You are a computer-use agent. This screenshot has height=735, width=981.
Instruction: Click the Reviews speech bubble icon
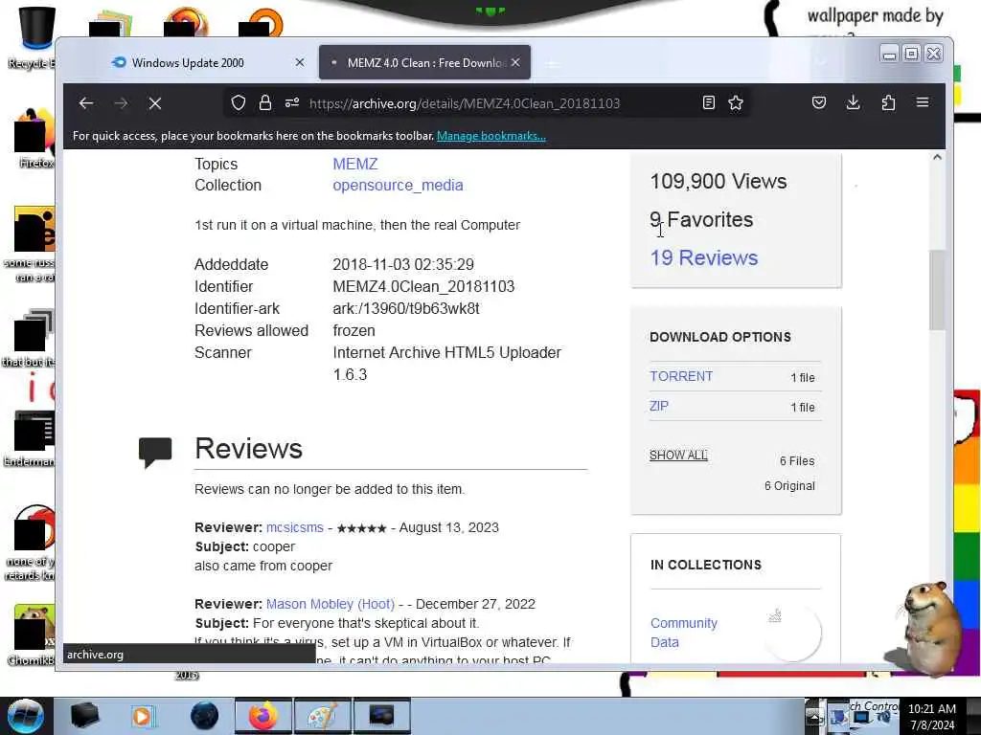[x=155, y=453]
